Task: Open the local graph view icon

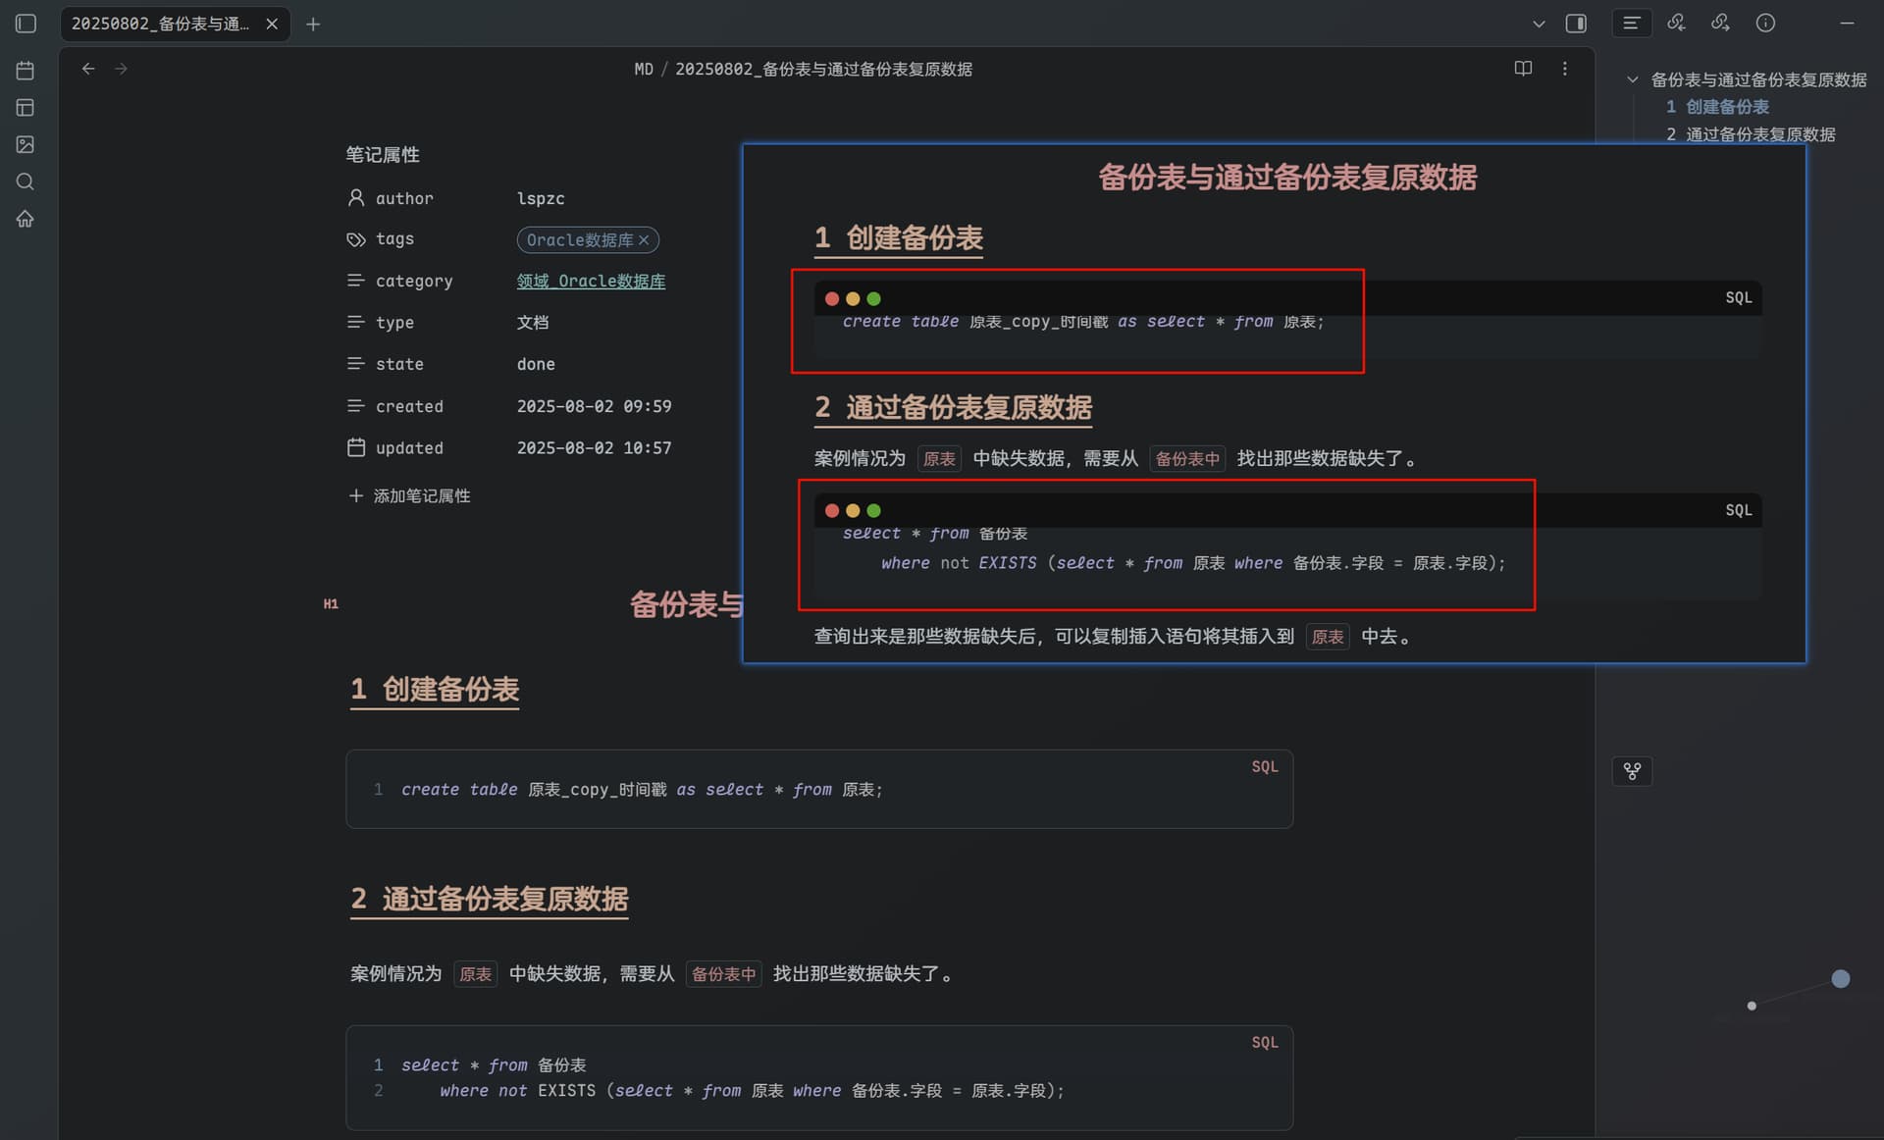Action: tap(1632, 771)
